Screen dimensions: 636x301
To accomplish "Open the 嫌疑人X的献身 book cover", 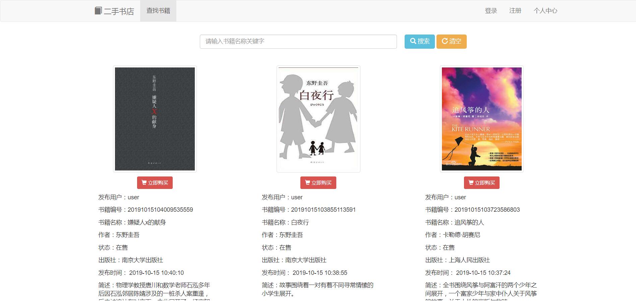I will point(155,119).
